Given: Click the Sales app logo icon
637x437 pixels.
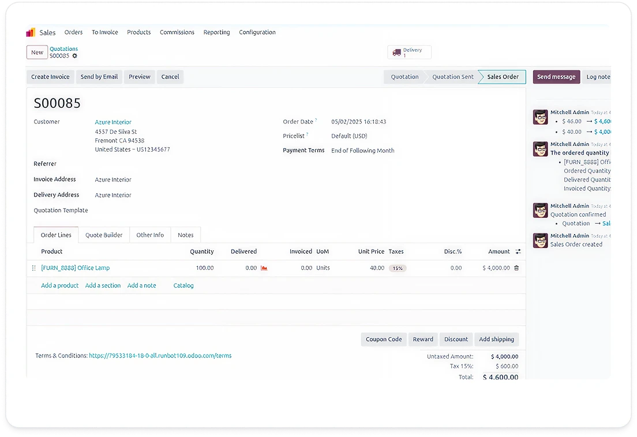Looking at the screenshot, I should click(31, 33).
